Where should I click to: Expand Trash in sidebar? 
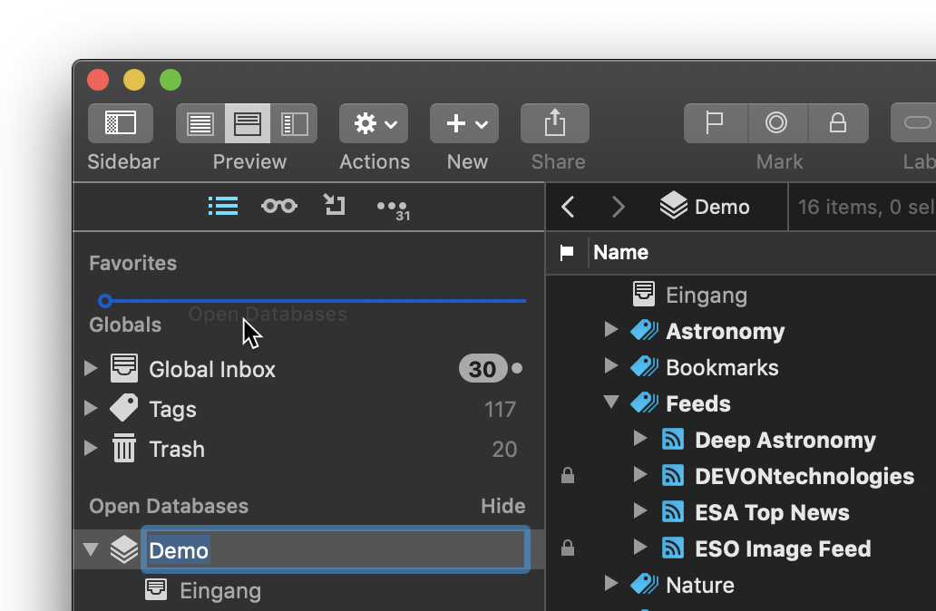91,448
